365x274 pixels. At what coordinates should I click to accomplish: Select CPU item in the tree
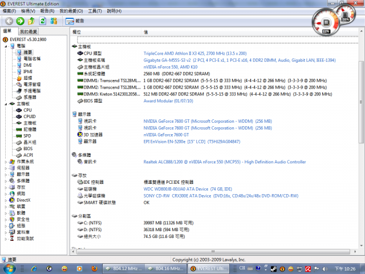(x=27, y=110)
